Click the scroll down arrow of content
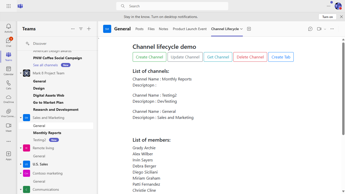Image resolution: width=345 pixels, height=194 pixels. [343, 191]
